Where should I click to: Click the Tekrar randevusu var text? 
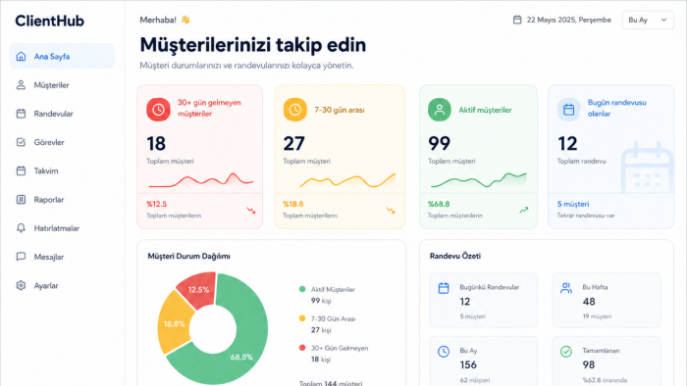pos(586,216)
